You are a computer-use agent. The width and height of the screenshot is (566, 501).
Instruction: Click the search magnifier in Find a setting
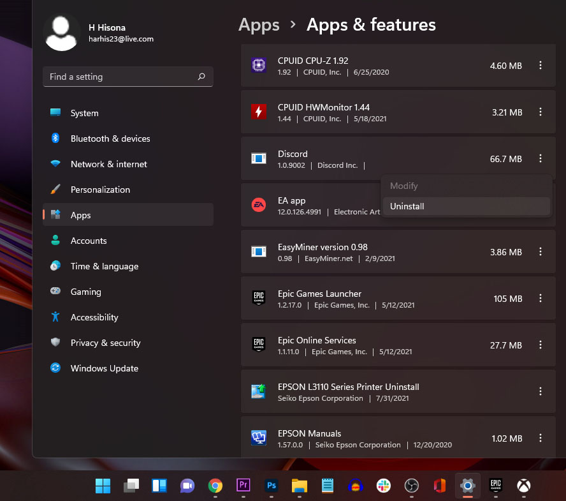(201, 77)
